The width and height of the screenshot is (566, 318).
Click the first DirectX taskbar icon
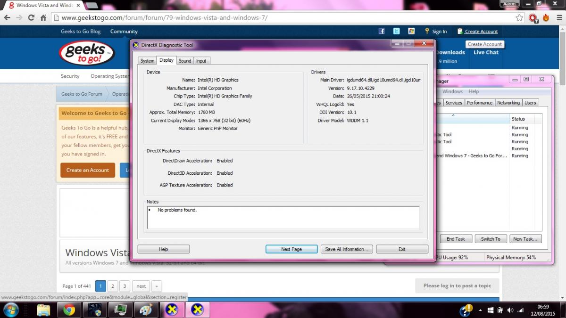[x=172, y=310]
